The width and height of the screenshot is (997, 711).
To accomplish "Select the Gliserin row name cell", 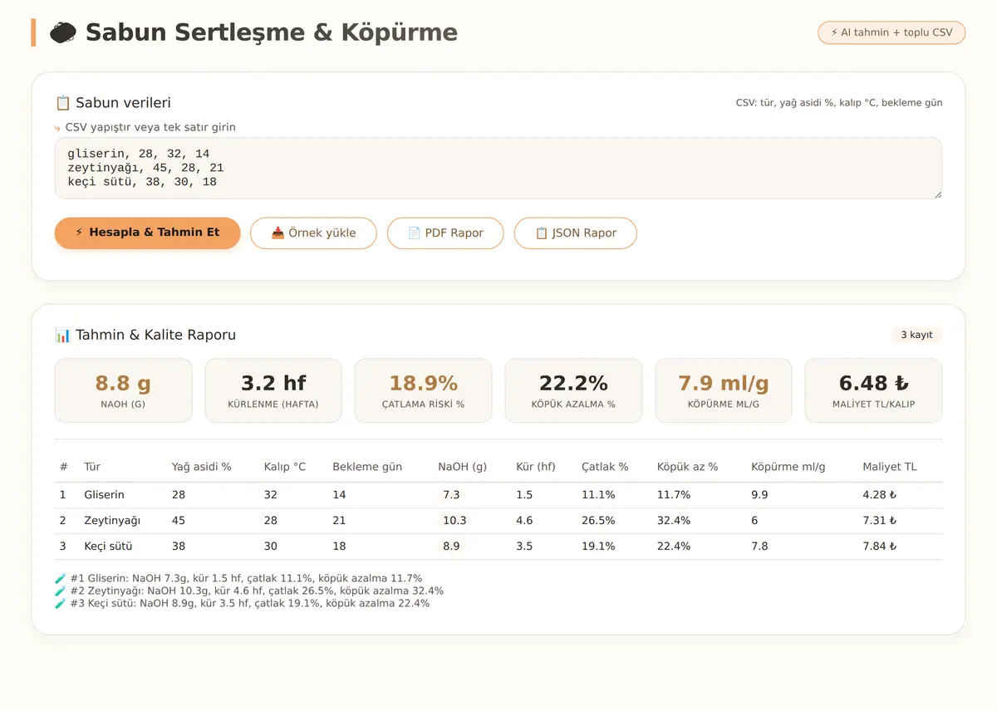I will (x=104, y=495).
